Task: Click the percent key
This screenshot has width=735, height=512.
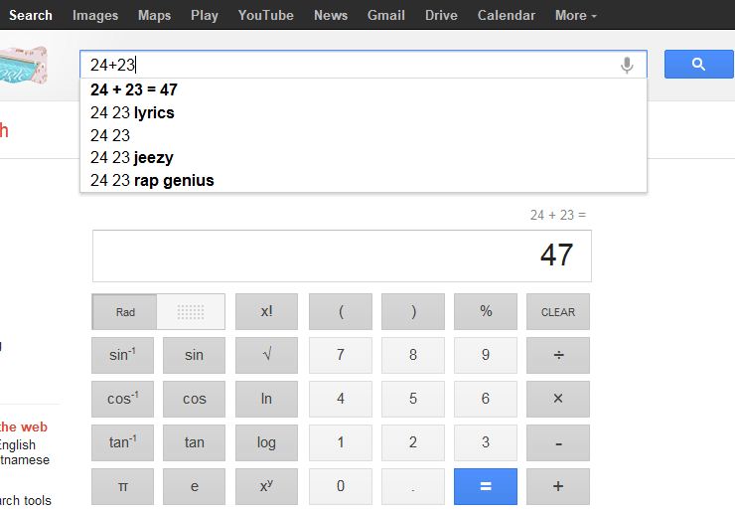Action: pyautogui.click(x=486, y=311)
